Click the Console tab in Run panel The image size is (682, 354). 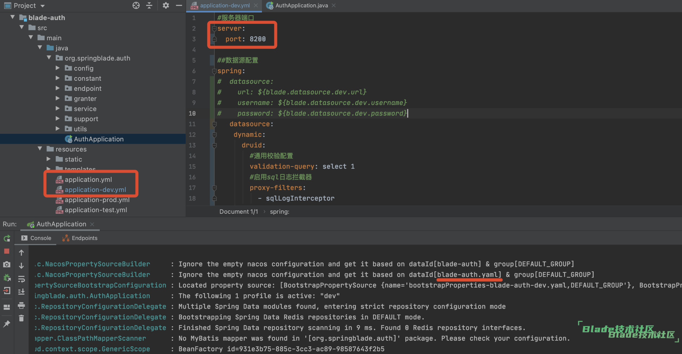[36, 238]
